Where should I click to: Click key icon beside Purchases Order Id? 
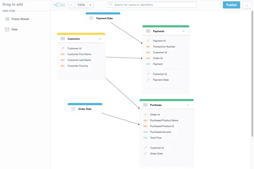(x=145, y=114)
